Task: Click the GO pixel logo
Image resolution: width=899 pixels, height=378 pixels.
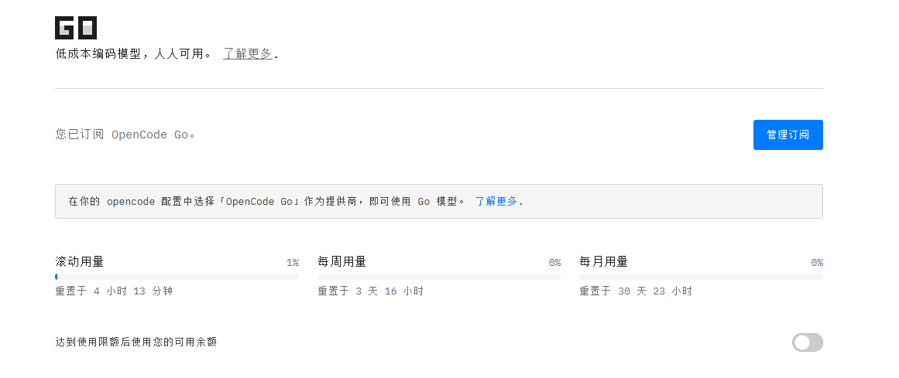Action: [x=76, y=28]
